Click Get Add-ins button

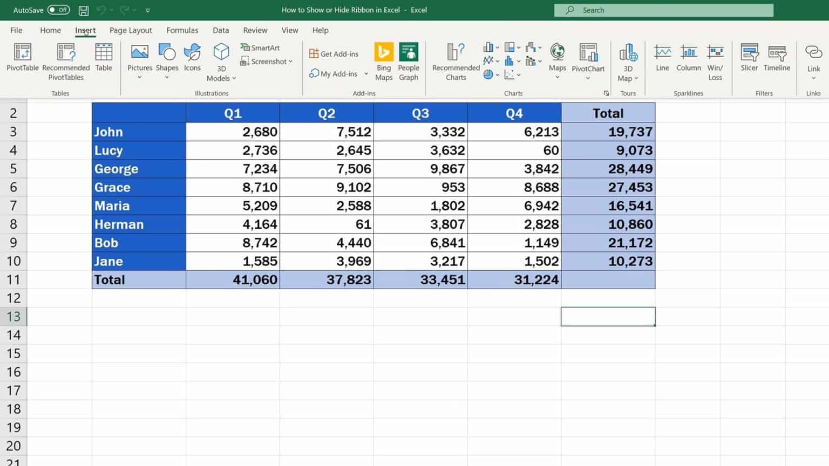[x=334, y=54]
